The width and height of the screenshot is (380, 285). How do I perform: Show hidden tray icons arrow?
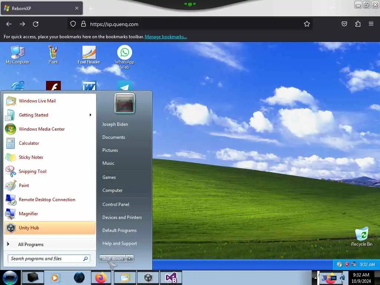[x=315, y=278]
